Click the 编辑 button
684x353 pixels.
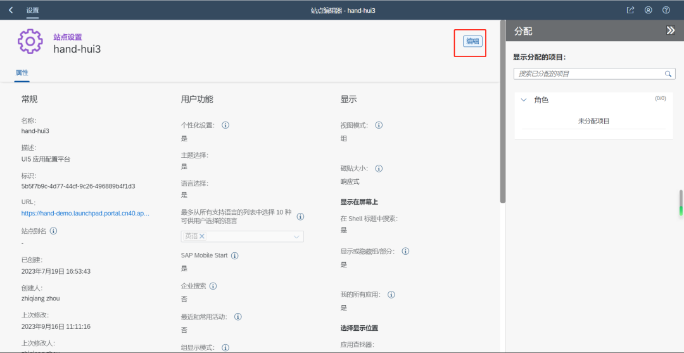[472, 41]
